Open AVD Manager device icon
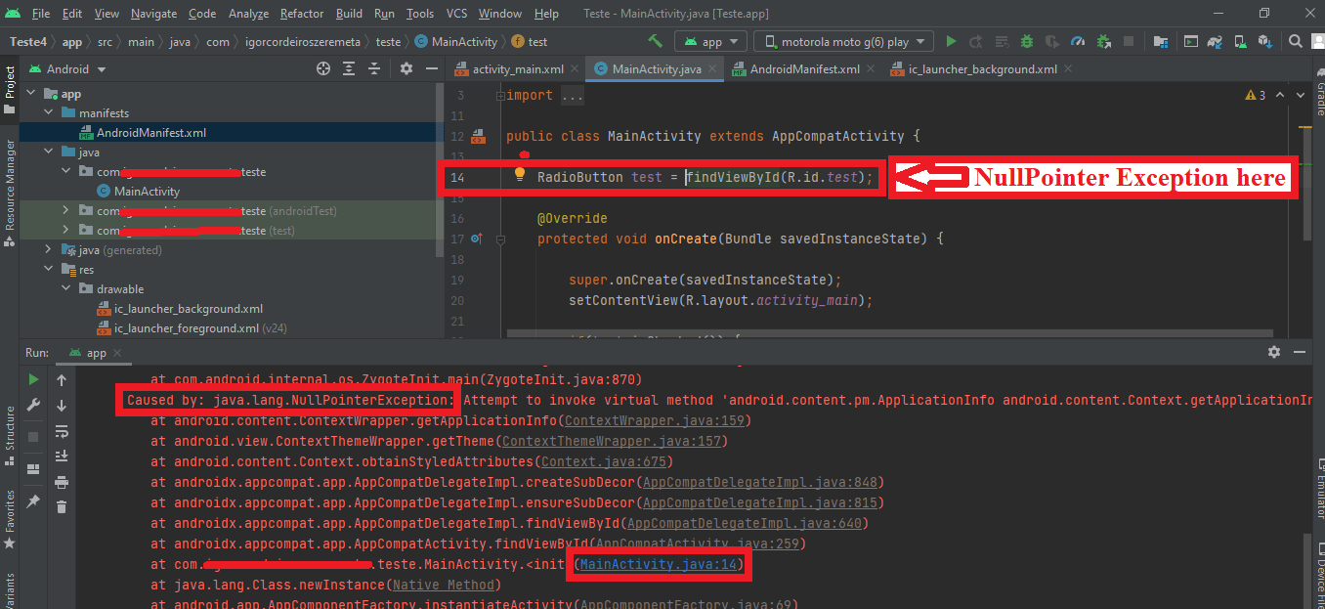Viewport: 1325px width, 609px height. (x=1242, y=42)
